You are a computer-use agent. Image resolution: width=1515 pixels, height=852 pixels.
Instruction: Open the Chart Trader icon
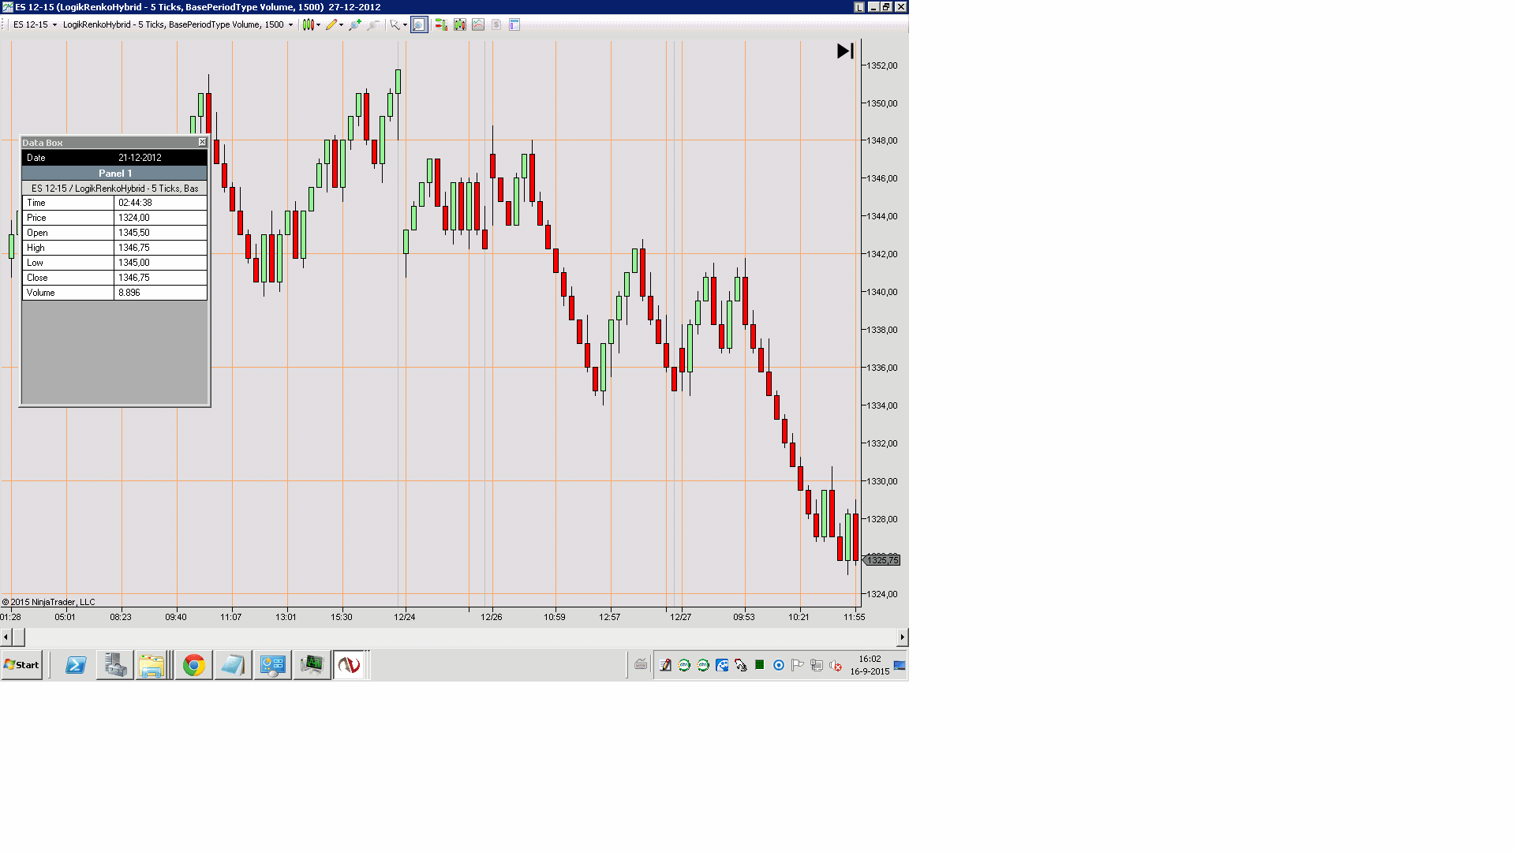441,24
